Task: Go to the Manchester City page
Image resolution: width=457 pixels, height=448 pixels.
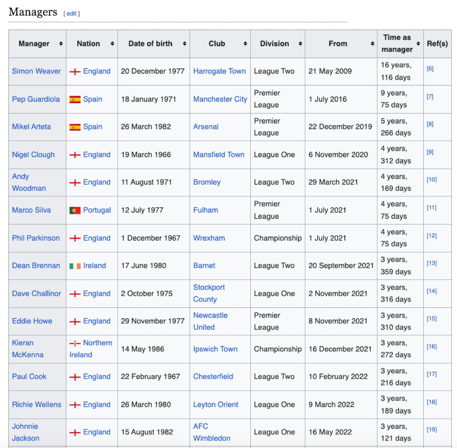Action: pos(220,99)
